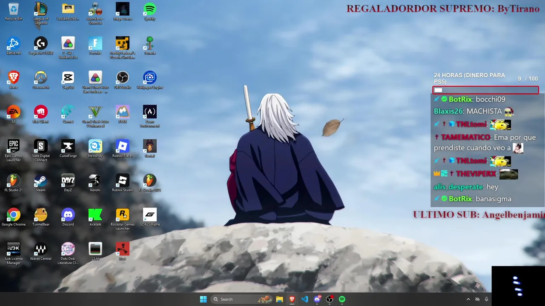This screenshot has width=545, height=306.
Task: Click the crossed-out network tray icon
Action: click(477, 299)
